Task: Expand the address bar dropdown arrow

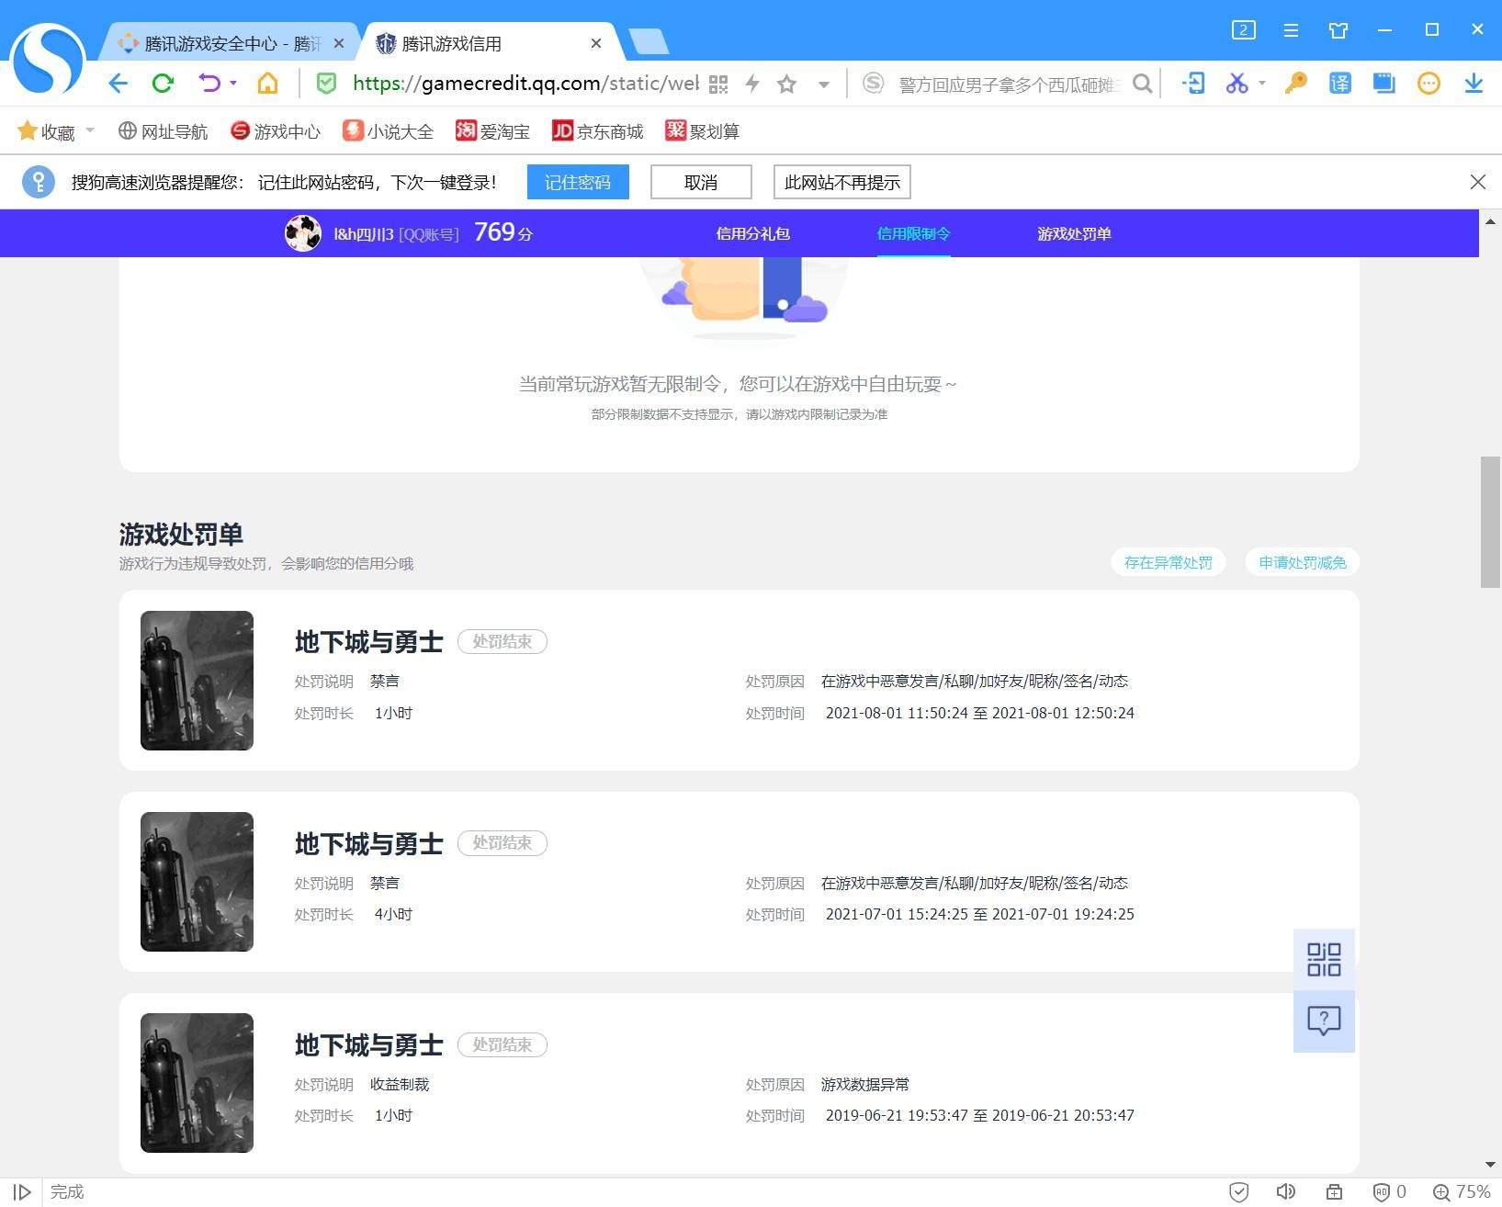Action: click(824, 85)
